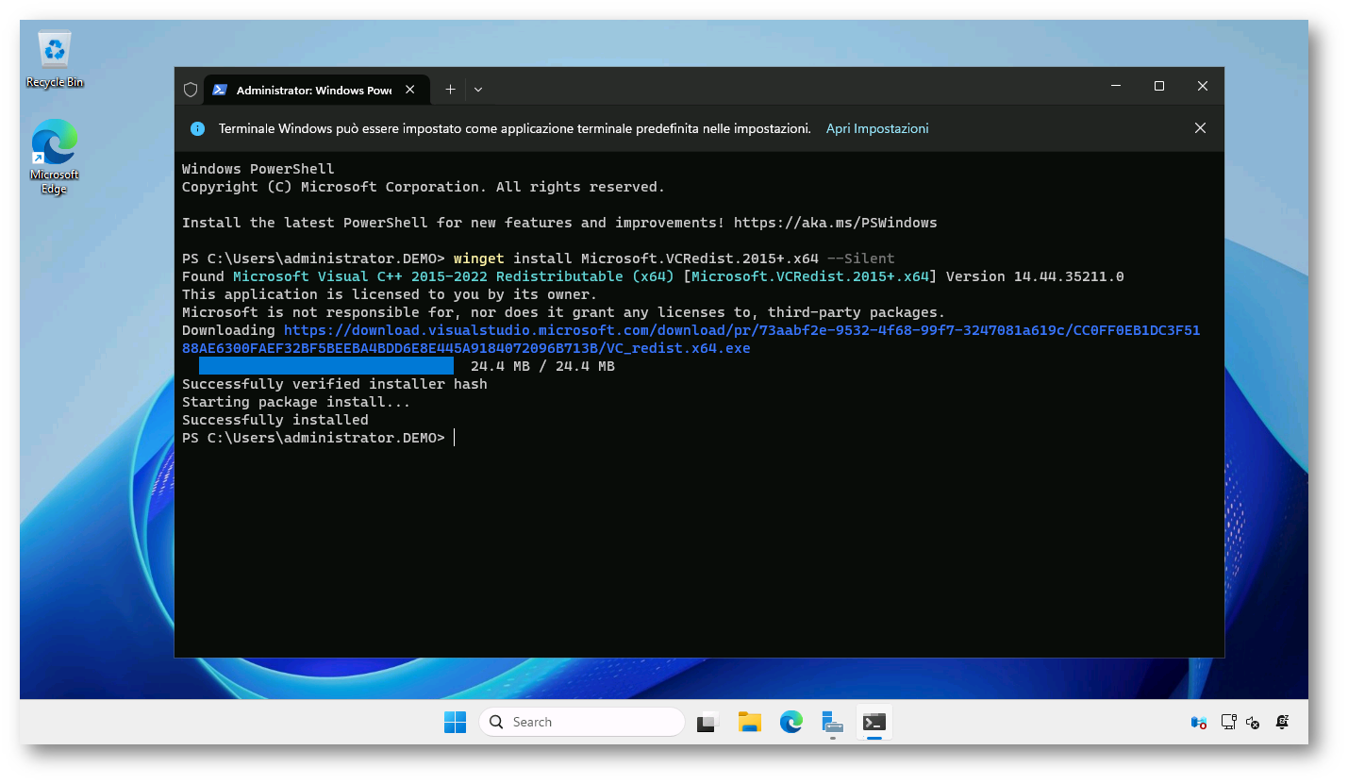Open Windows Terminal from the taskbar

click(x=874, y=722)
